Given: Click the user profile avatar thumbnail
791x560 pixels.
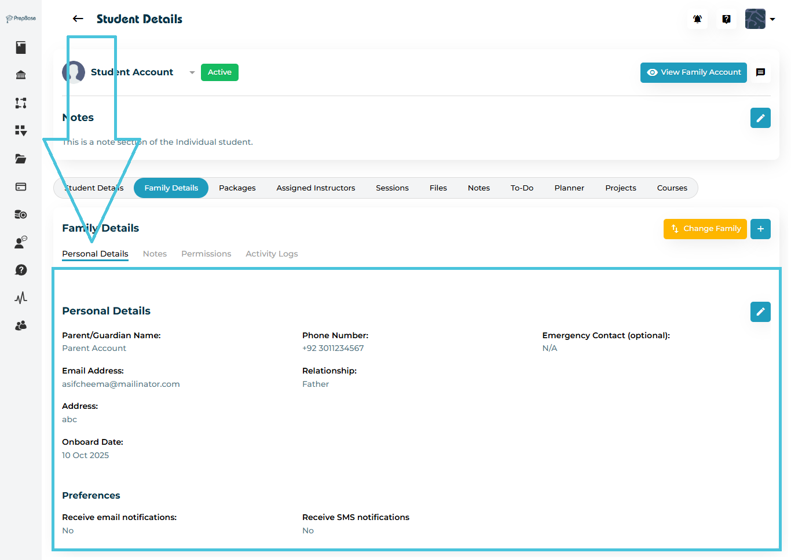Looking at the screenshot, I should tap(755, 19).
